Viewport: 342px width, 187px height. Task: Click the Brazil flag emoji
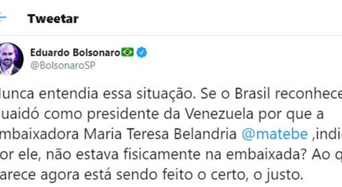pyautogui.click(x=128, y=52)
